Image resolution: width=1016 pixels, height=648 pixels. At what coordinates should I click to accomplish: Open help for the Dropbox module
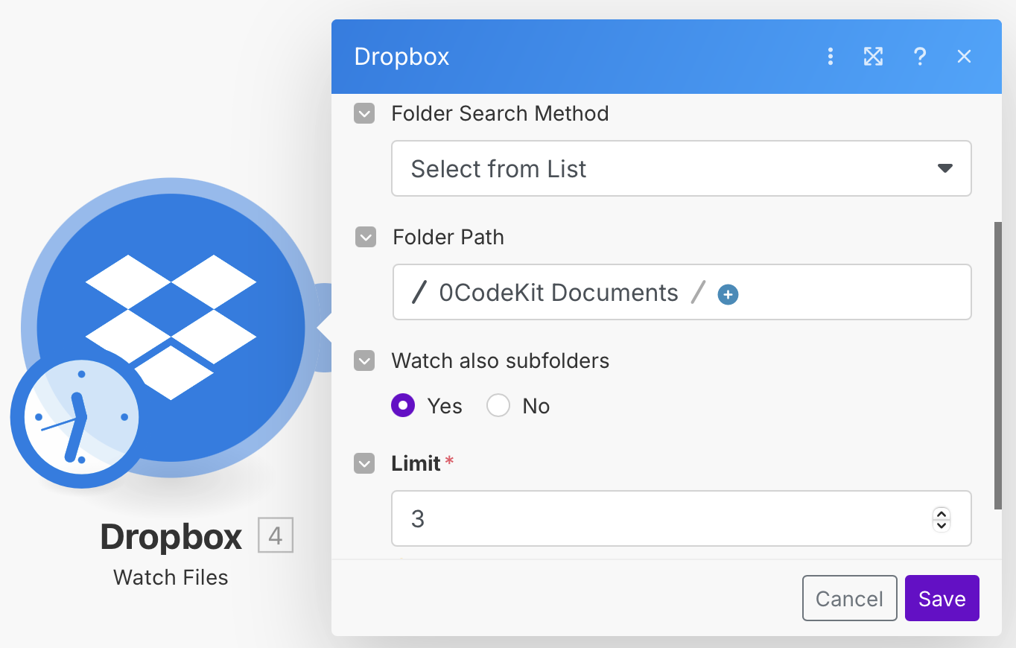(x=920, y=57)
